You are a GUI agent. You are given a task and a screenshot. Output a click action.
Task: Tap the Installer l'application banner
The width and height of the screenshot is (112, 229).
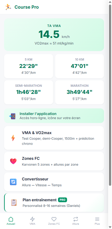tap(54, 116)
